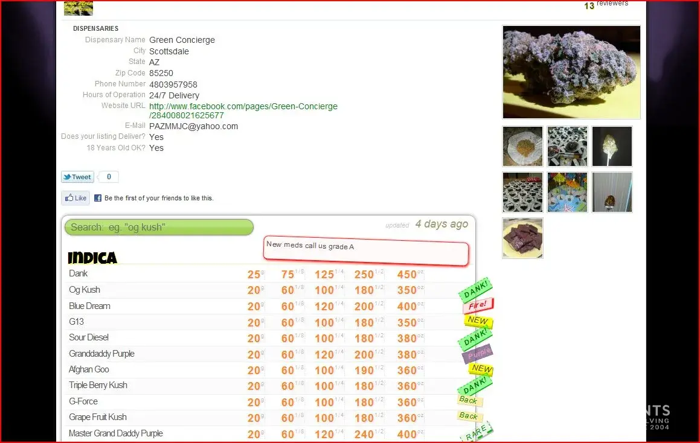This screenshot has width=700, height=443.
Task: Open the Green Concierge Facebook page link
Action: pos(243,110)
